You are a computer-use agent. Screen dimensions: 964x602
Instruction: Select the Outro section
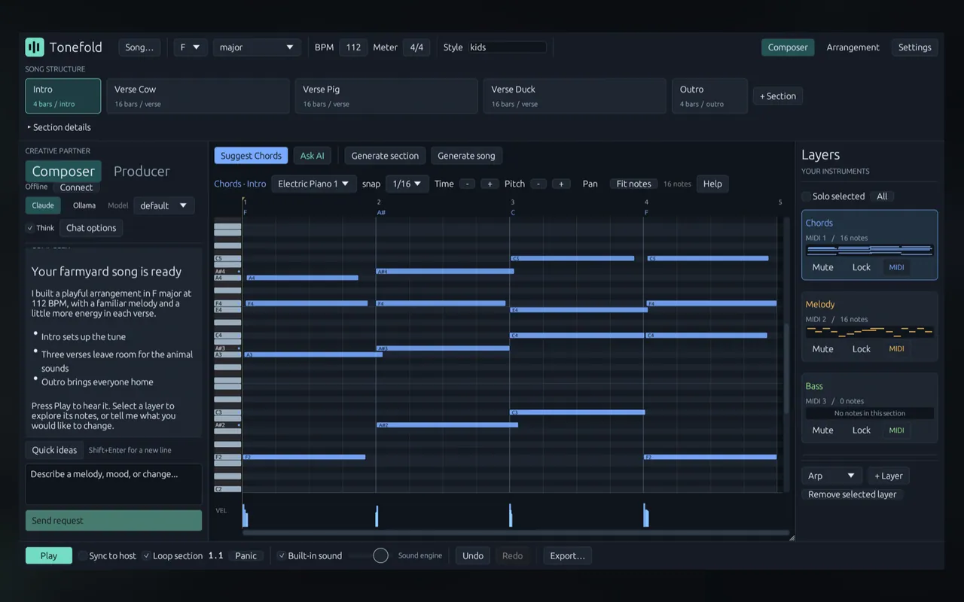(709, 96)
